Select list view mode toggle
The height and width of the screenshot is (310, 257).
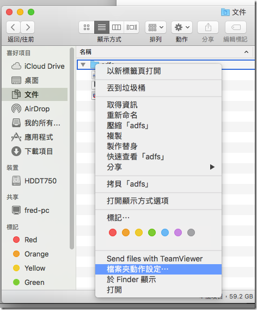point(102,27)
